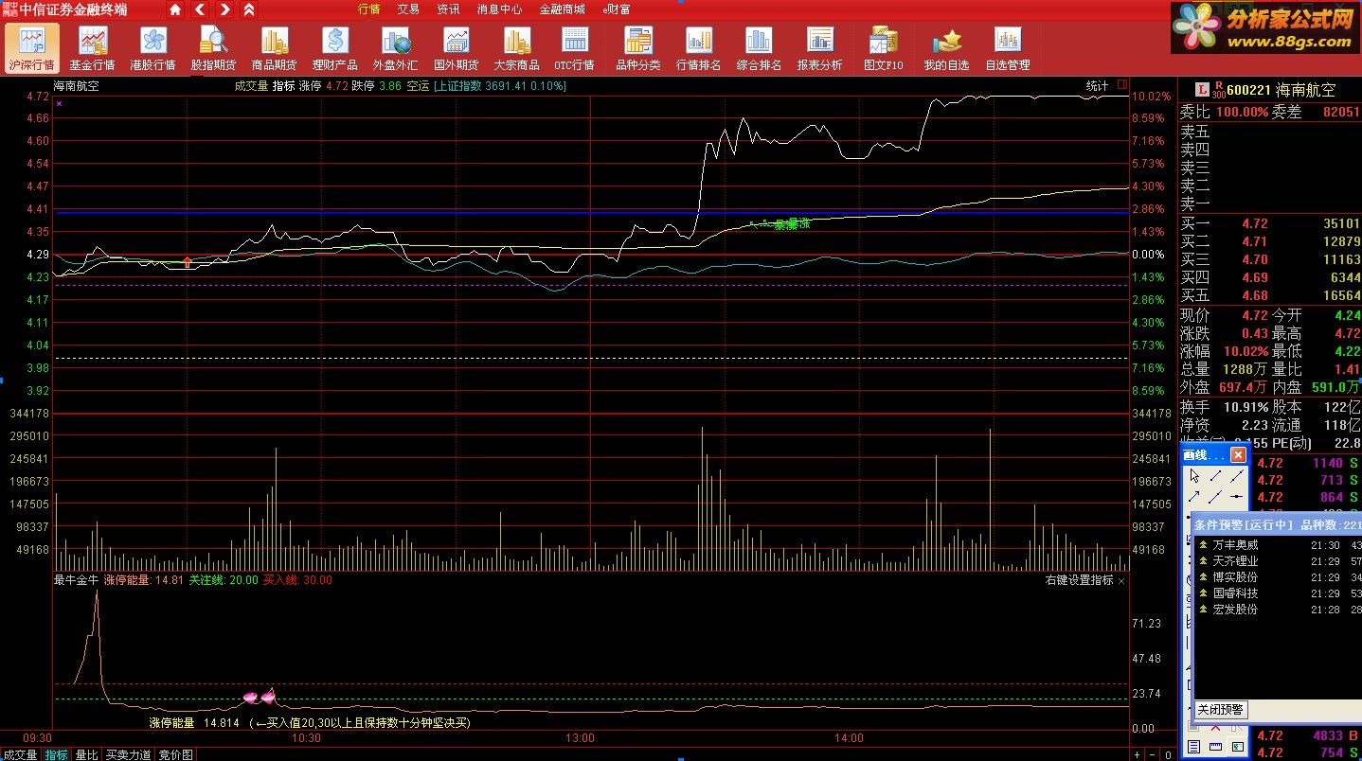Open 行情排名 ranking

coord(698,49)
